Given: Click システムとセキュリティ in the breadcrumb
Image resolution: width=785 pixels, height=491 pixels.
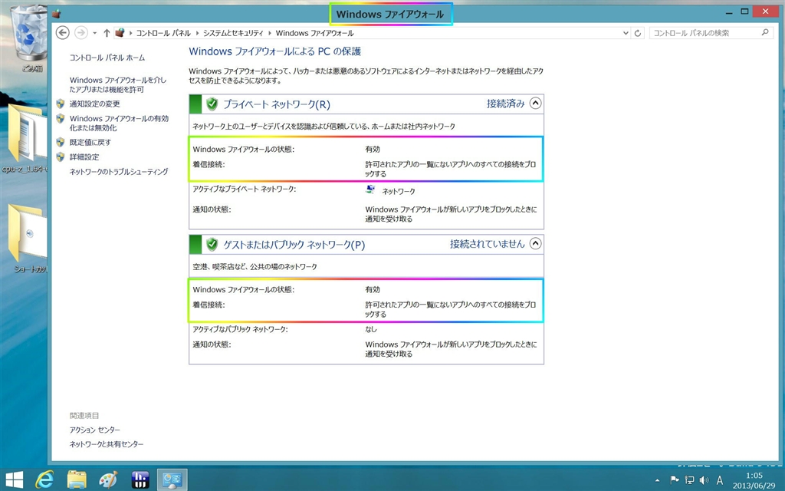Looking at the screenshot, I should [233, 33].
